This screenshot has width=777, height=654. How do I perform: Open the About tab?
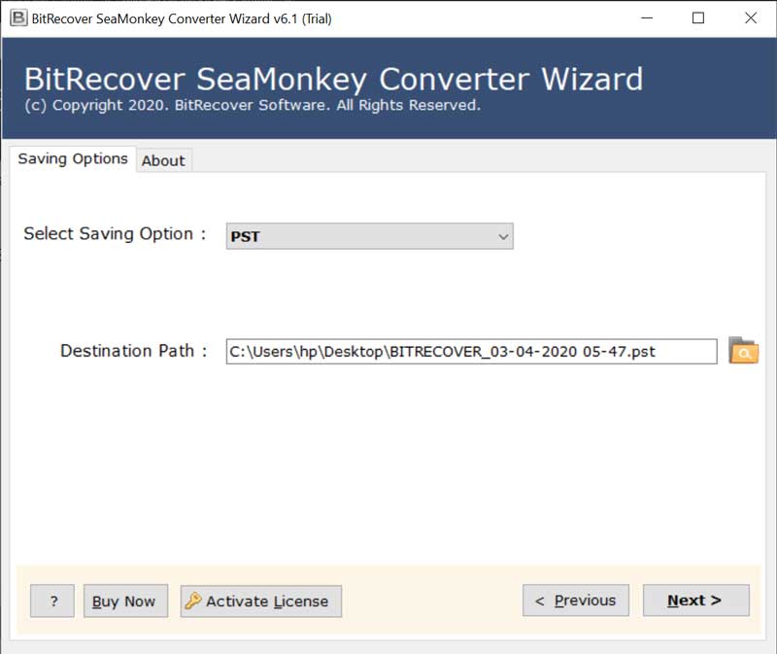163,160
